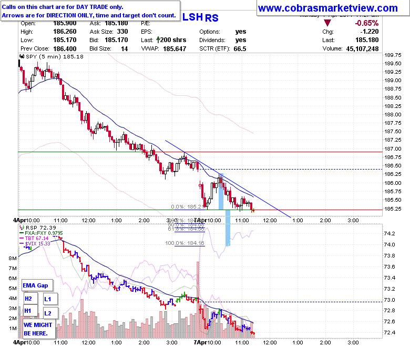
Task: Click the 186.00 price axis label
Action: (x=393, y=183)
